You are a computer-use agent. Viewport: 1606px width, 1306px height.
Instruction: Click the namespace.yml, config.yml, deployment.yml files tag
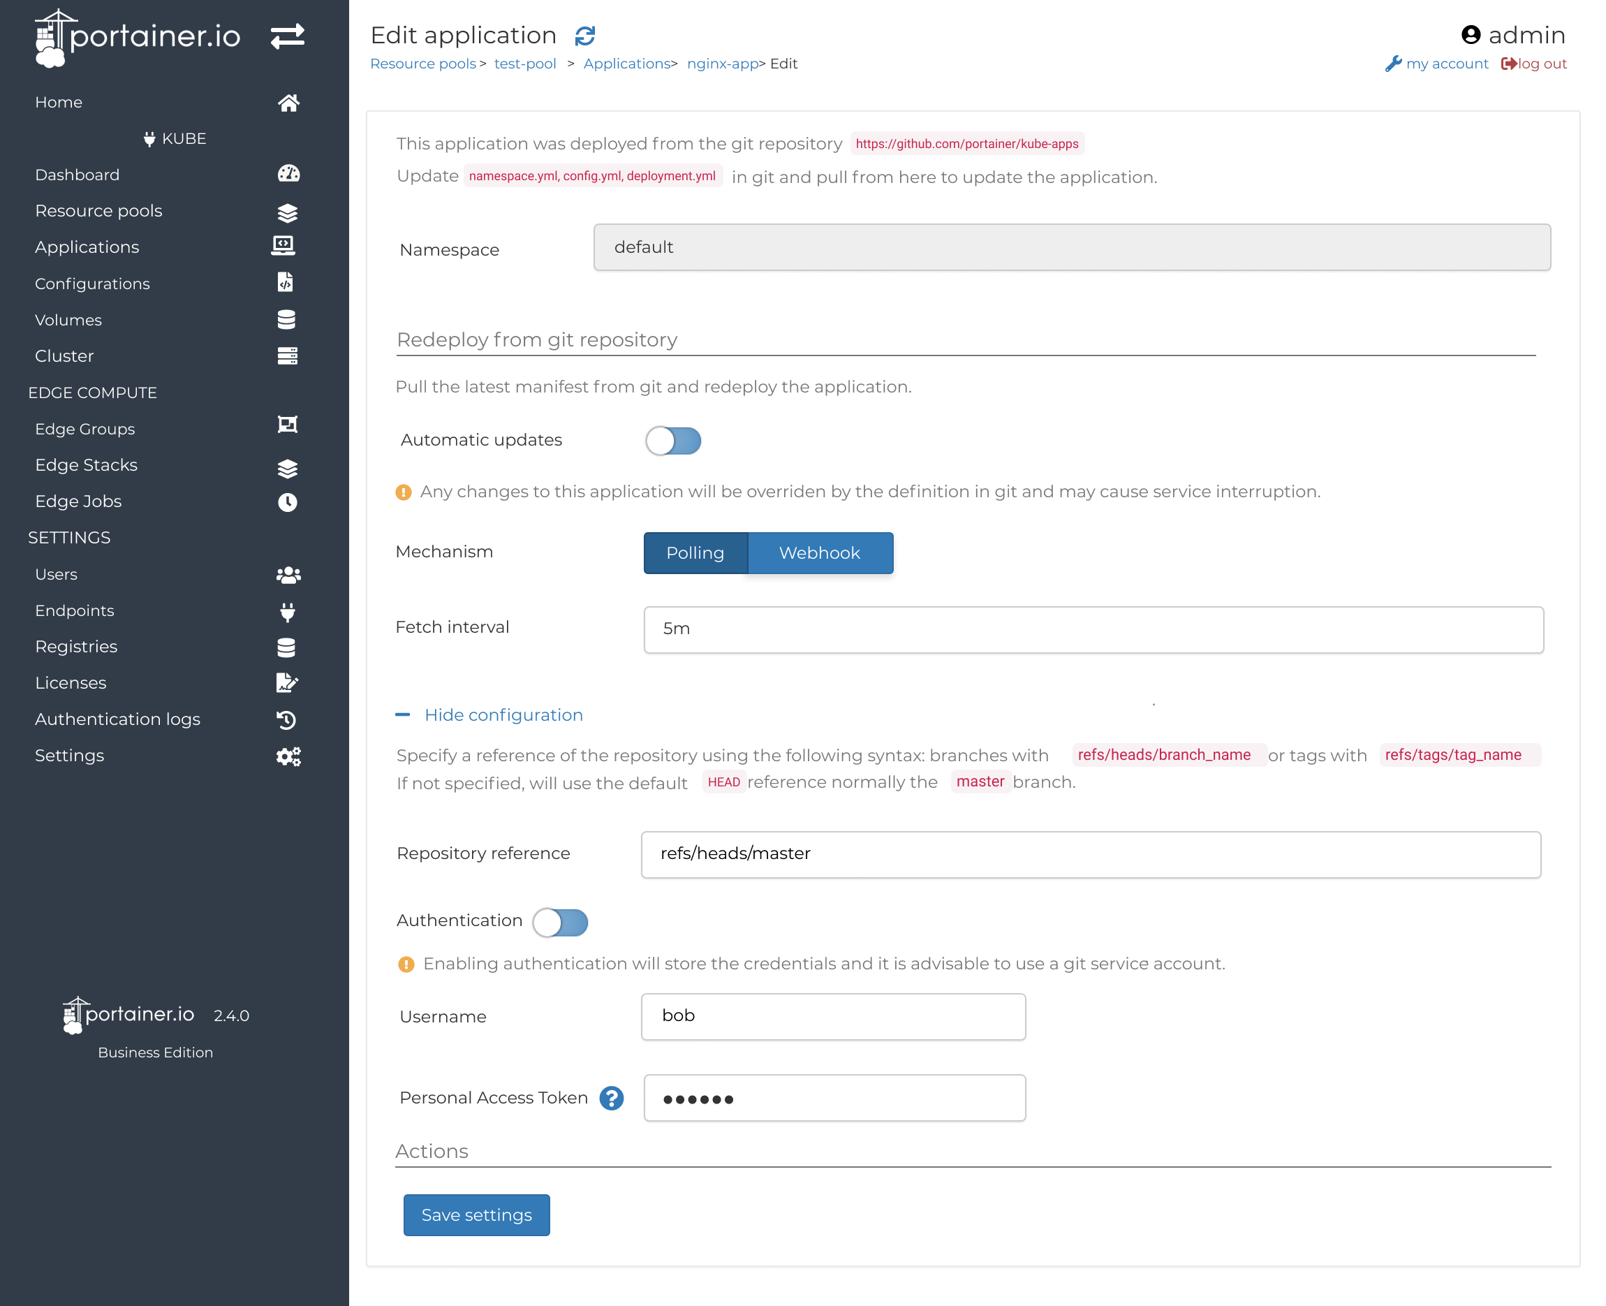click(x=592, y=176)
